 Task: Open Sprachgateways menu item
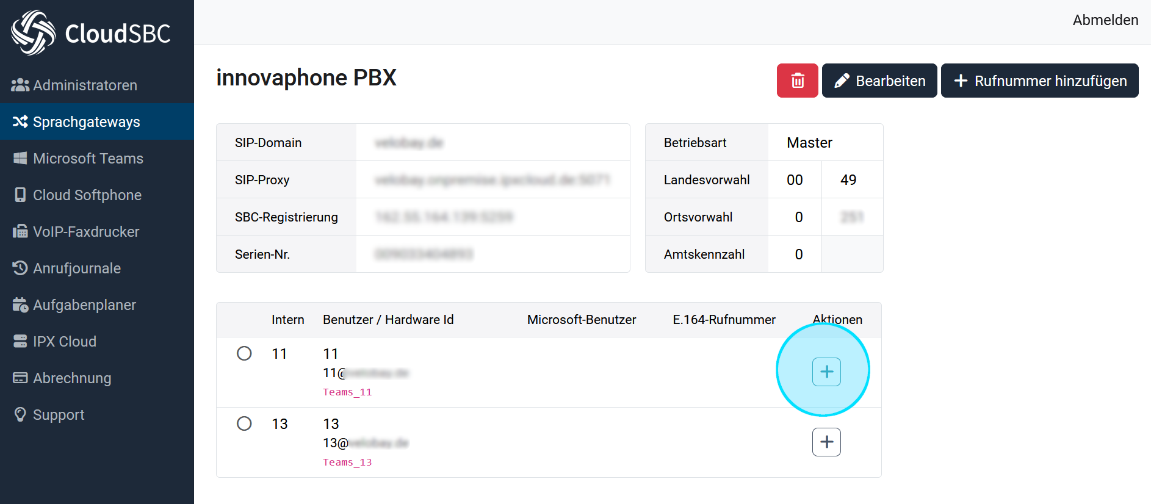point(86,122)
